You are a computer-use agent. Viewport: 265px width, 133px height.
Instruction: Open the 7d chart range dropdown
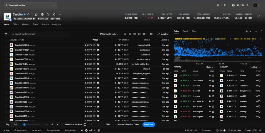click(x=249, y=32)
